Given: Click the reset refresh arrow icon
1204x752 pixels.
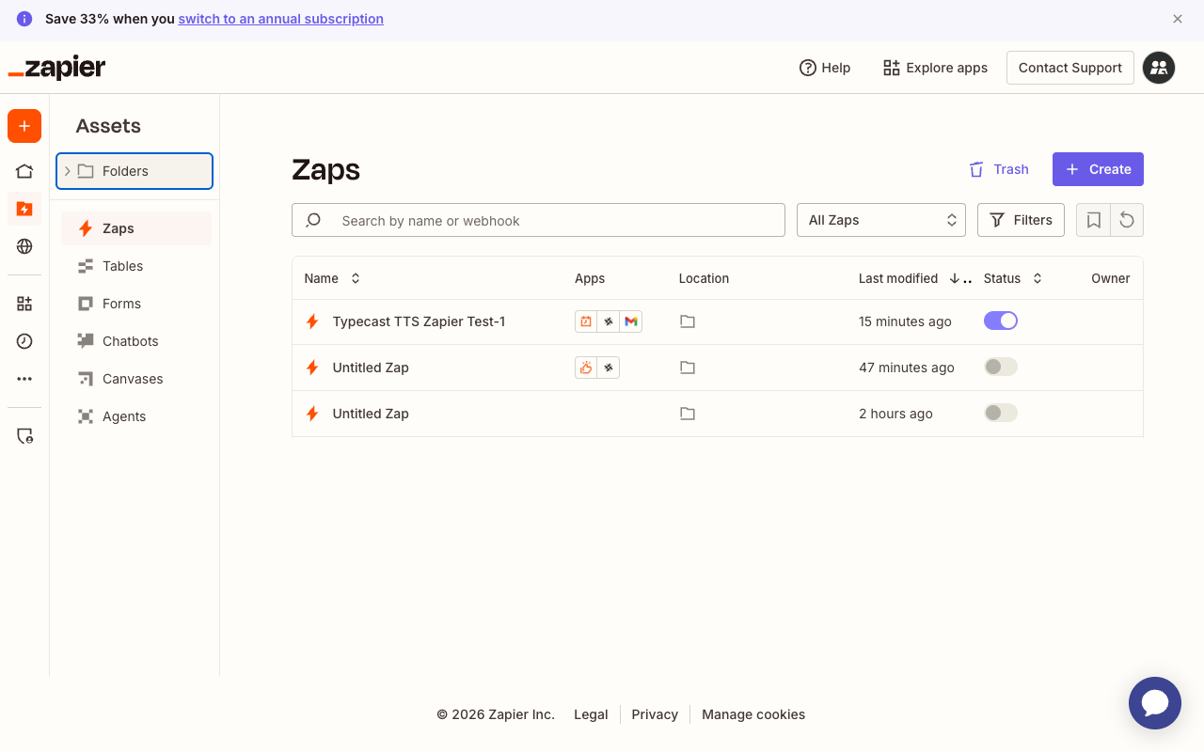Looking at the screenshot, I should tap(1127, 220).
